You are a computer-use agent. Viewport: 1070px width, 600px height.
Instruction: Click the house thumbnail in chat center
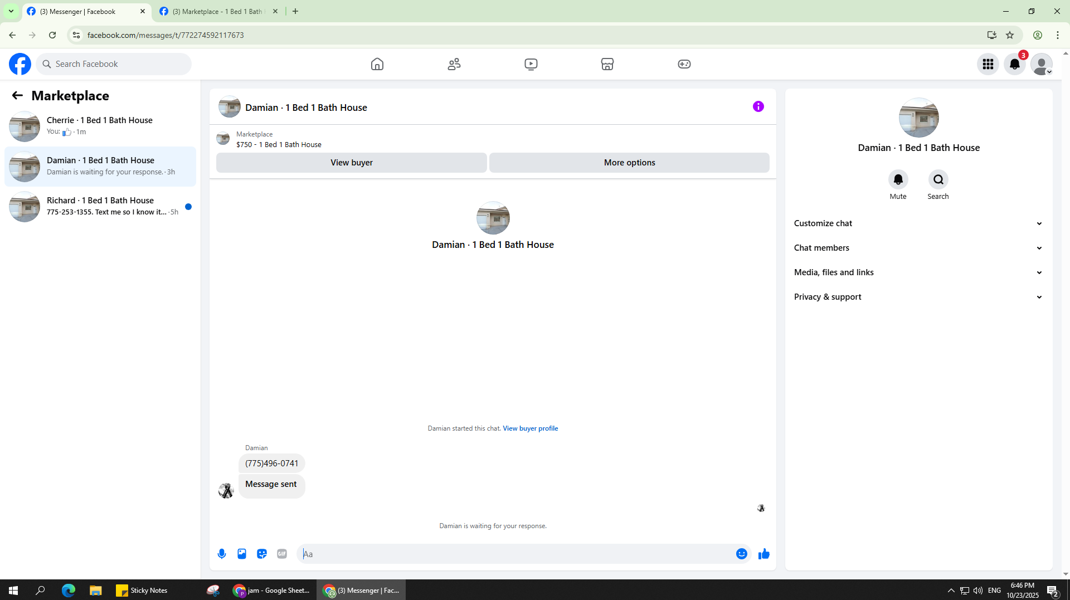point(493,218)
